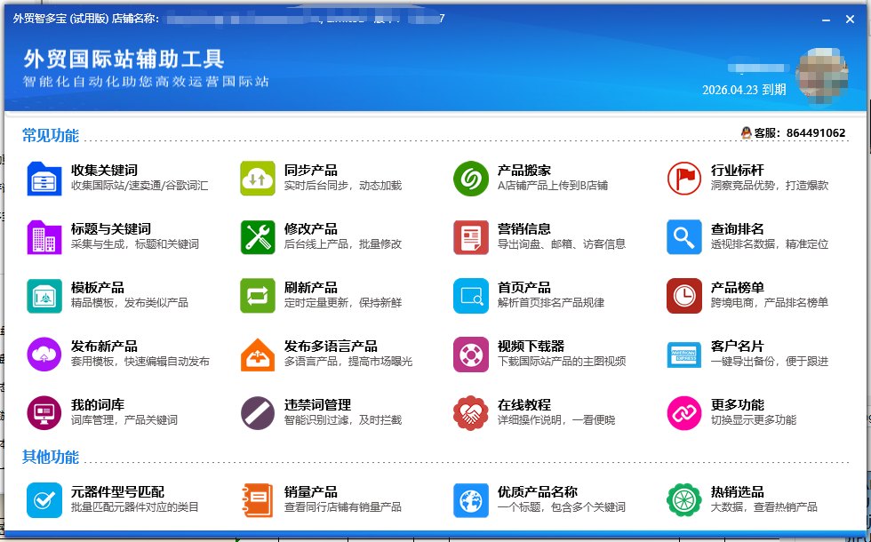Viewport: 871px width, 542px height.
Task: Click description 一键导出备份，便于跟进
Action: click(x=770, y=362)
